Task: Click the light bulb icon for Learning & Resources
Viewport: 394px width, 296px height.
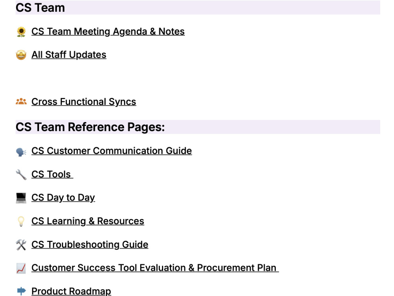Action: 21,221
